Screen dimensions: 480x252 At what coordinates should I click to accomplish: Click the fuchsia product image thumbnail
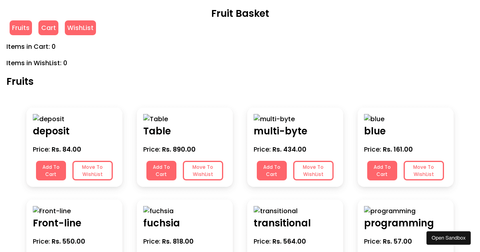point(158,211)
